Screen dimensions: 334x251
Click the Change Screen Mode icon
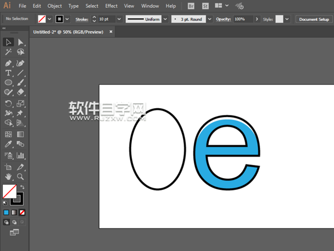coord(14,232)
